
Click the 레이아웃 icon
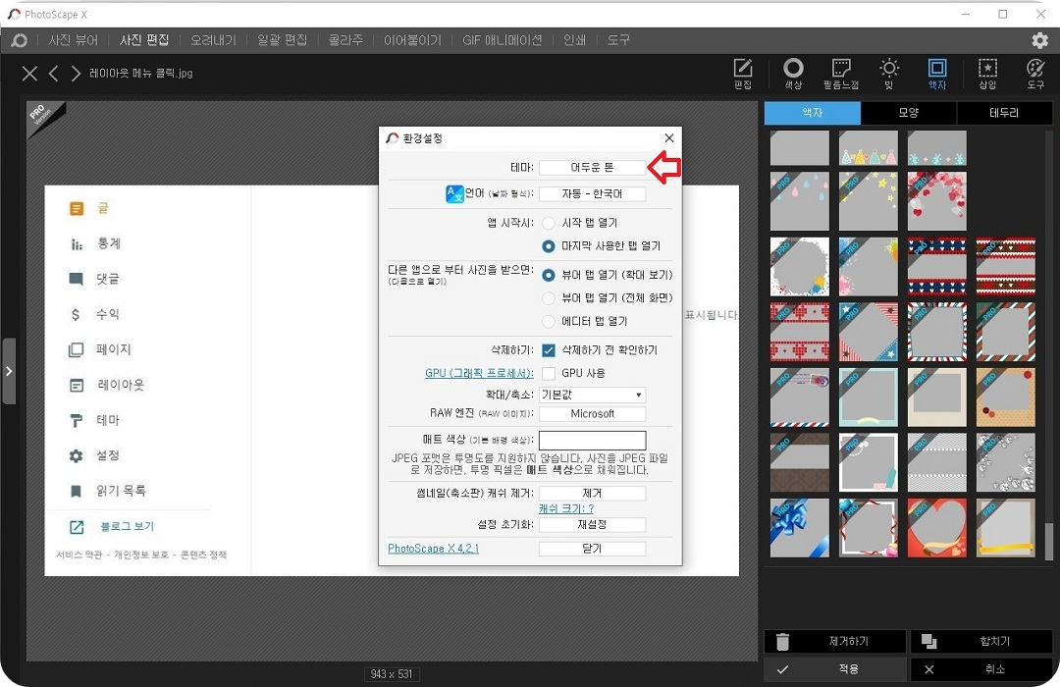point(77,386)
